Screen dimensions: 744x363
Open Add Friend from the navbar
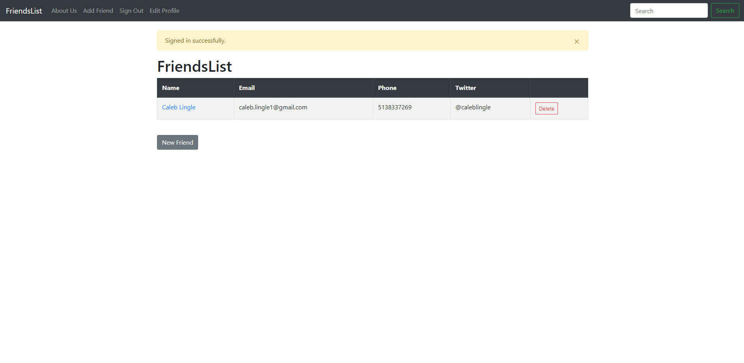(98, 11)
